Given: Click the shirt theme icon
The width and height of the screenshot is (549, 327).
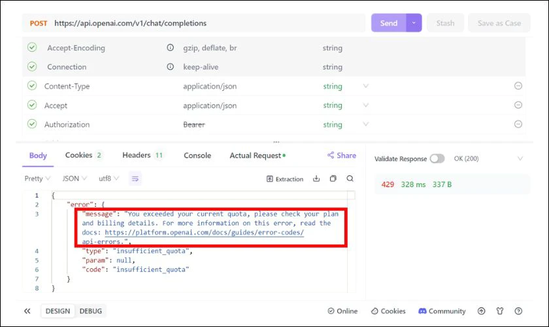Looking at the screenshot, I should [x=500, y=311].
